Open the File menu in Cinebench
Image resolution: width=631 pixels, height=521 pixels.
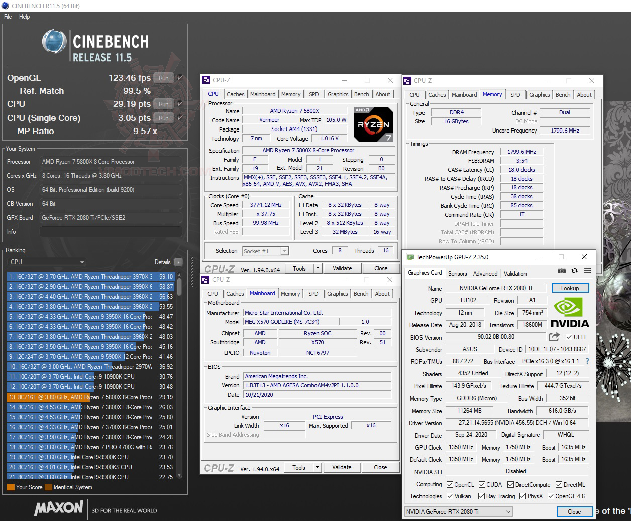click(x=8, y=17)
